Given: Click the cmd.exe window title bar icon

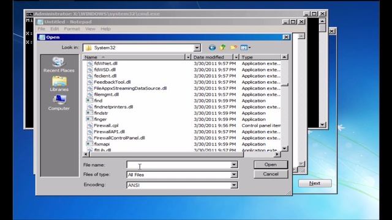Looking at the screenshot, I should click(29, 13).
